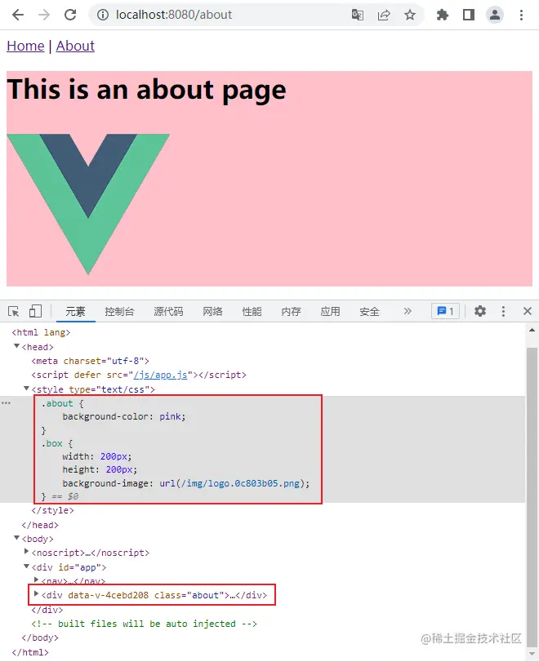
Task: Expand the noscript element node
Action: 27,551
